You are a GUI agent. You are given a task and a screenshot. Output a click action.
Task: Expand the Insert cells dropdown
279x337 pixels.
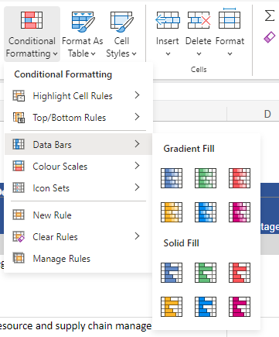[x=168, y=34]
